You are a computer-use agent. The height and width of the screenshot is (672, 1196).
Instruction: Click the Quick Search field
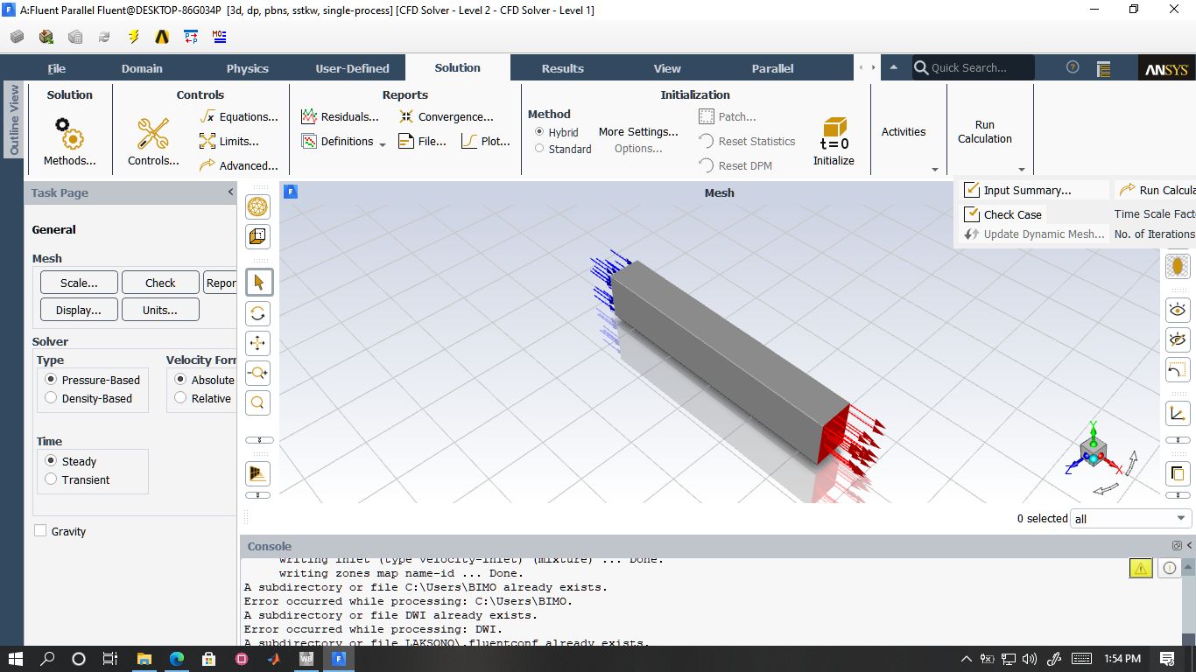point(973,67)
